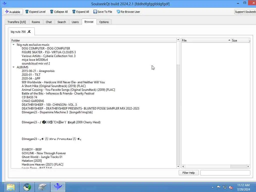
Task: Click the Action Center flag tray icon
Action: pos(218,187)
